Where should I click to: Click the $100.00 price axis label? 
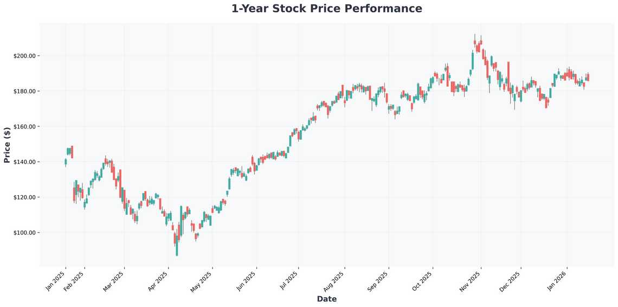coord(25,233)
